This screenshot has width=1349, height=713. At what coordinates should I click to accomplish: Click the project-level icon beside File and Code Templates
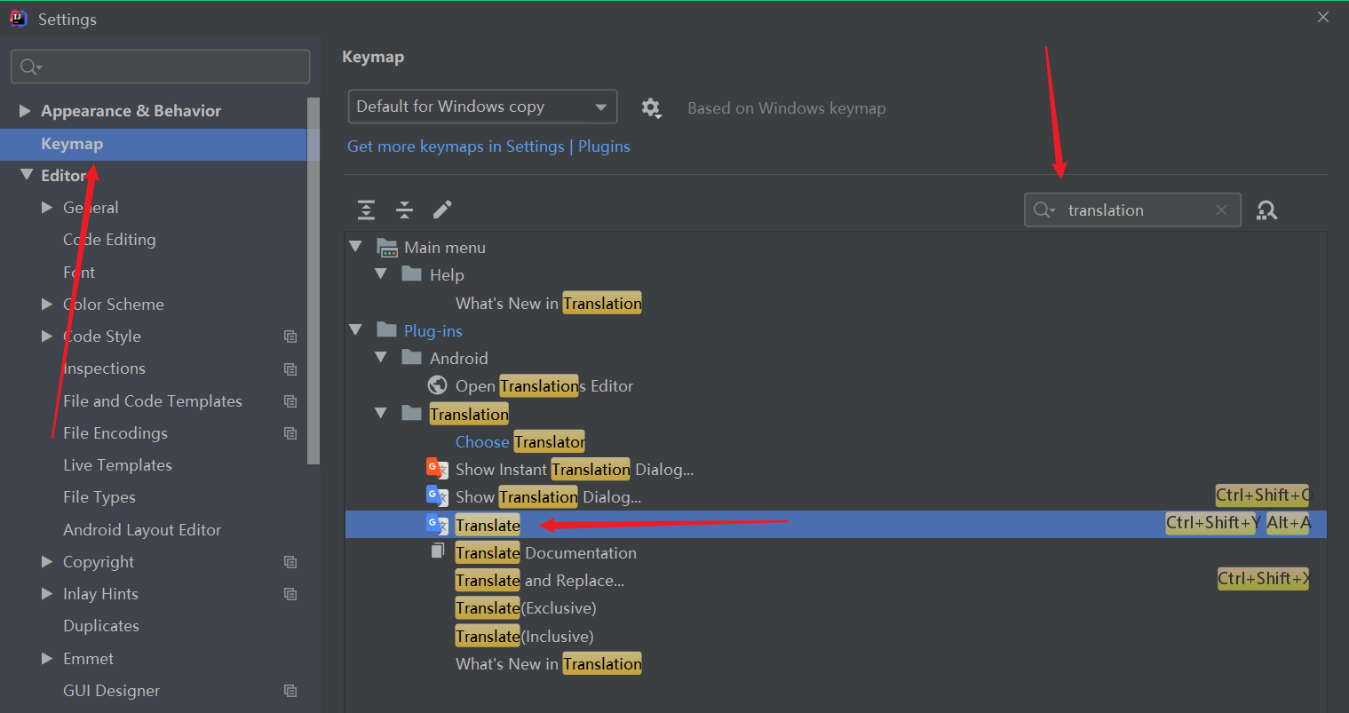point(290,401)
